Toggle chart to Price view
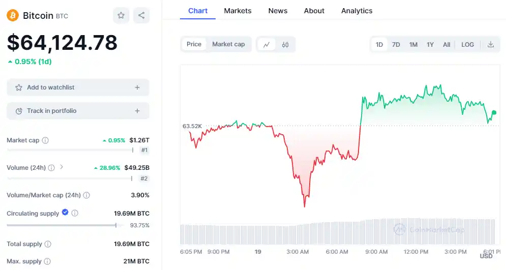The width and height of the screenshot is (506, 270). (194, 44)
